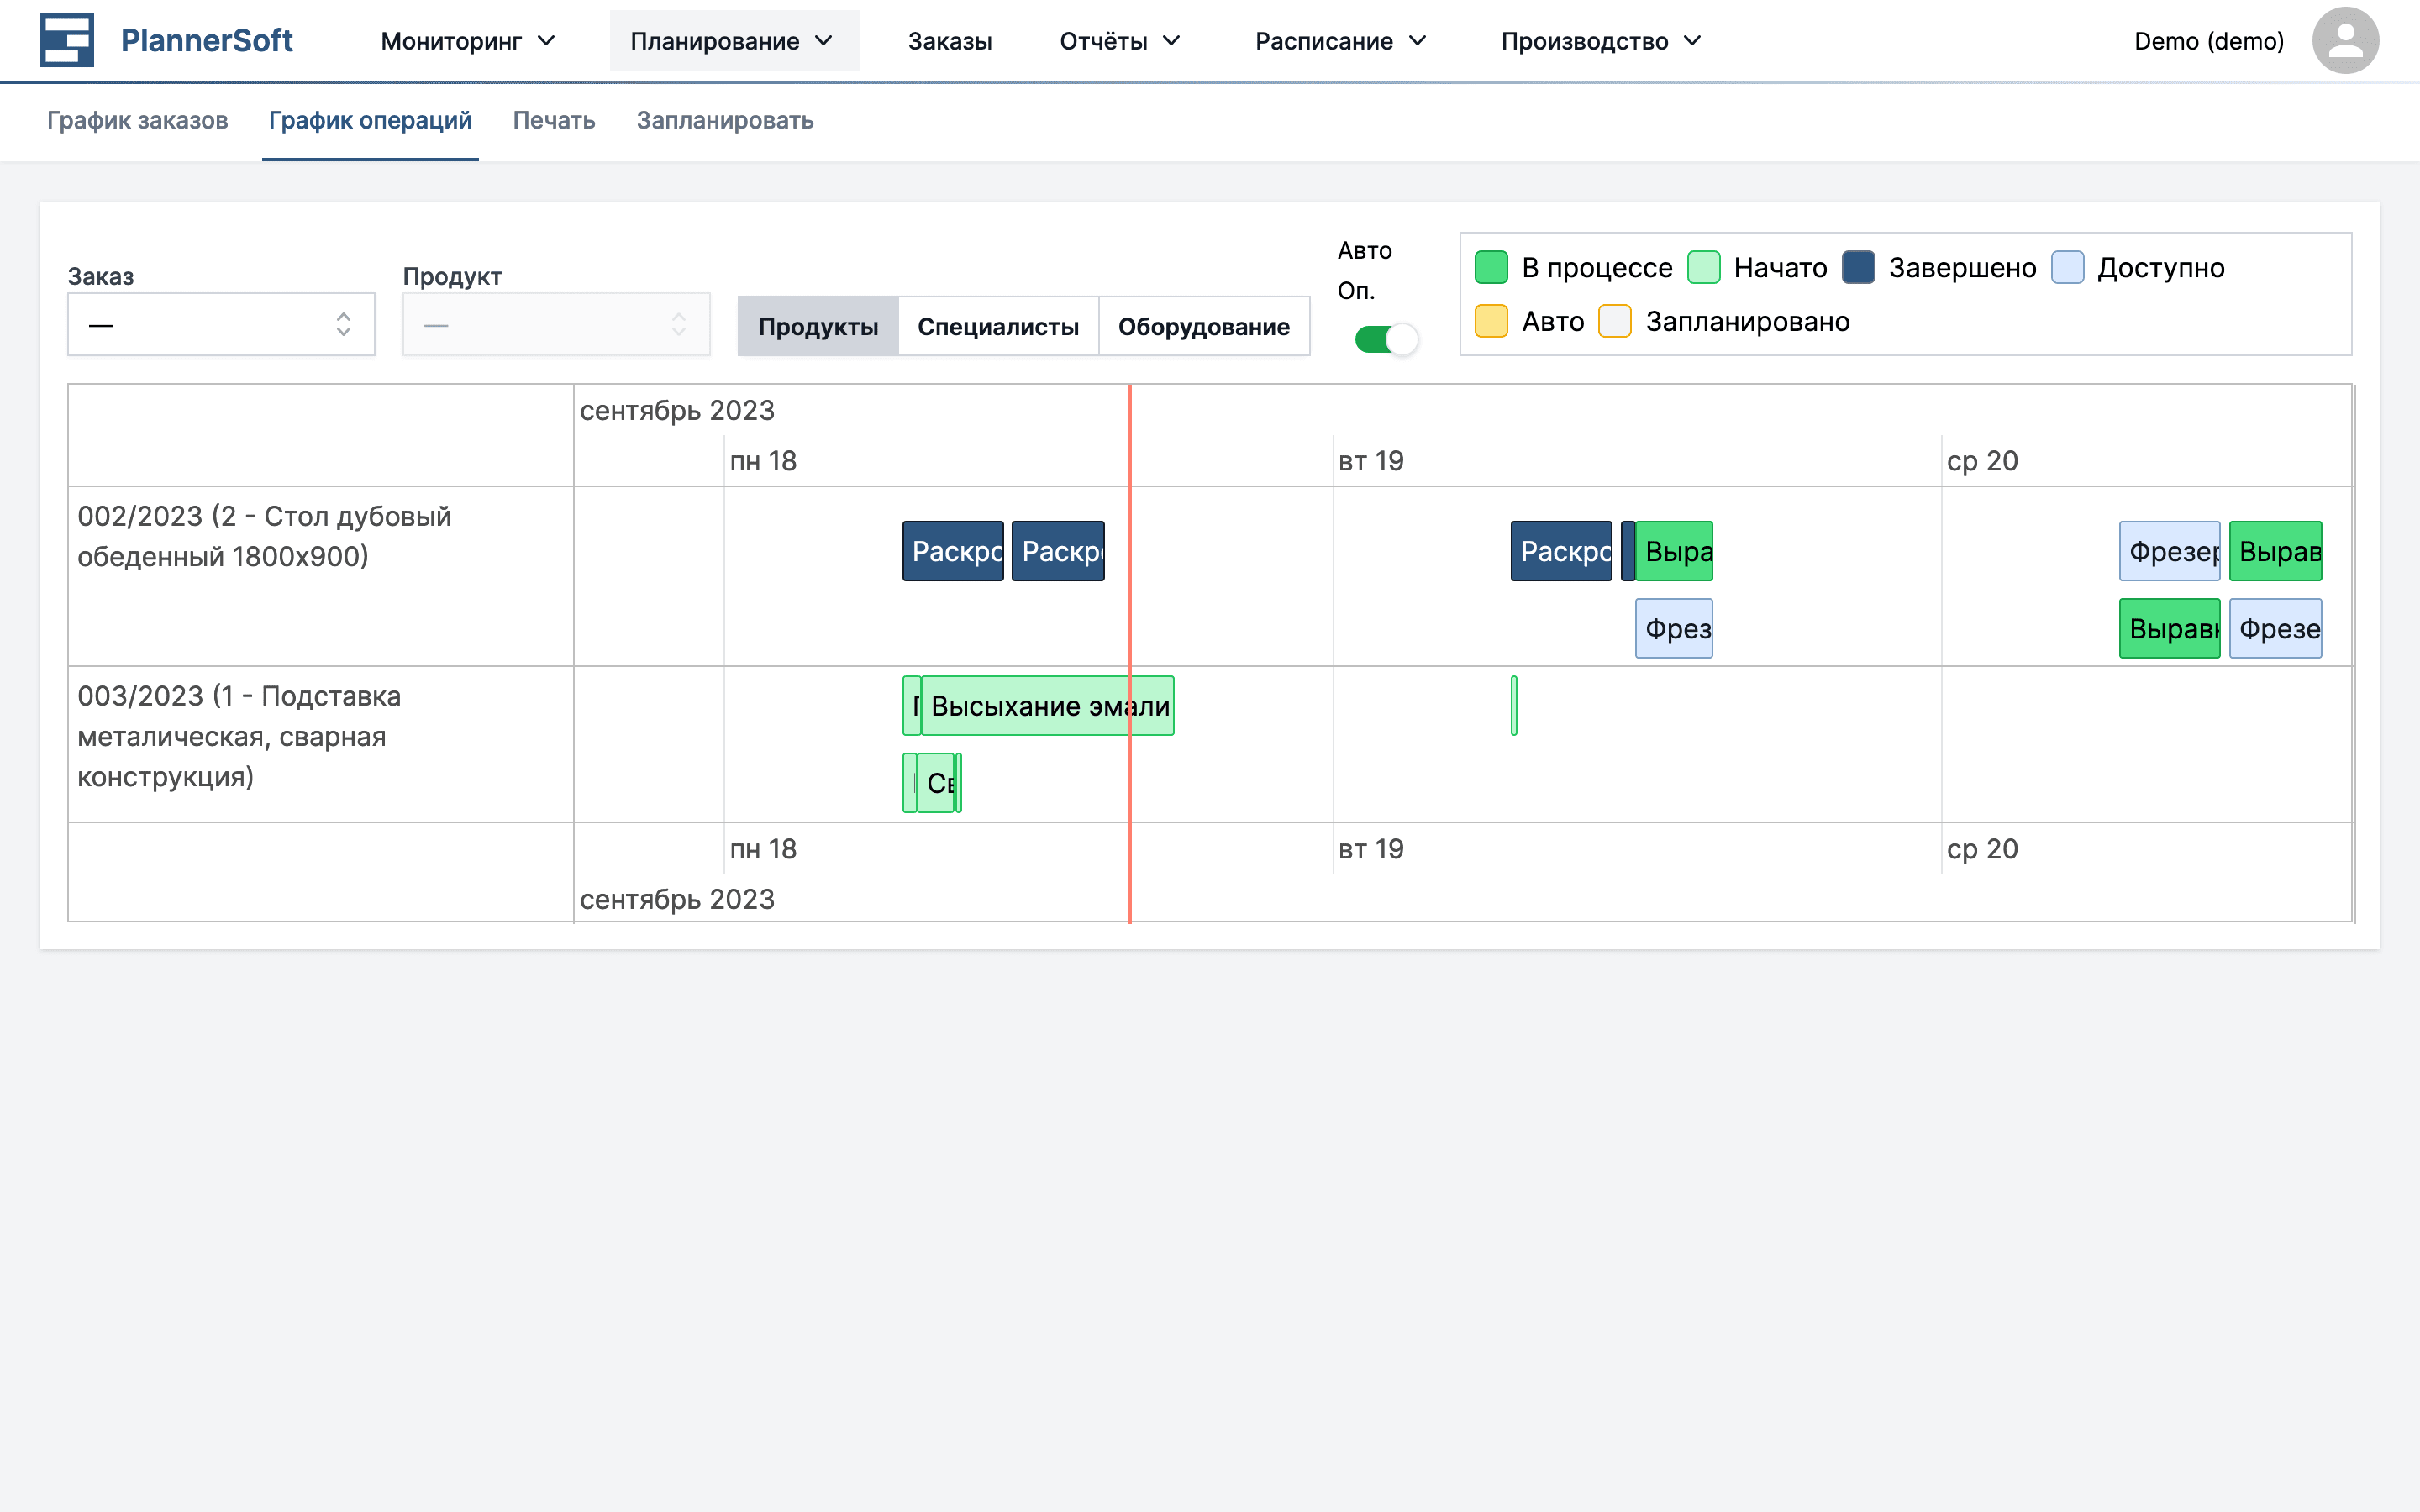Open the Заказ dropdown selector

(x=220, y=323)
